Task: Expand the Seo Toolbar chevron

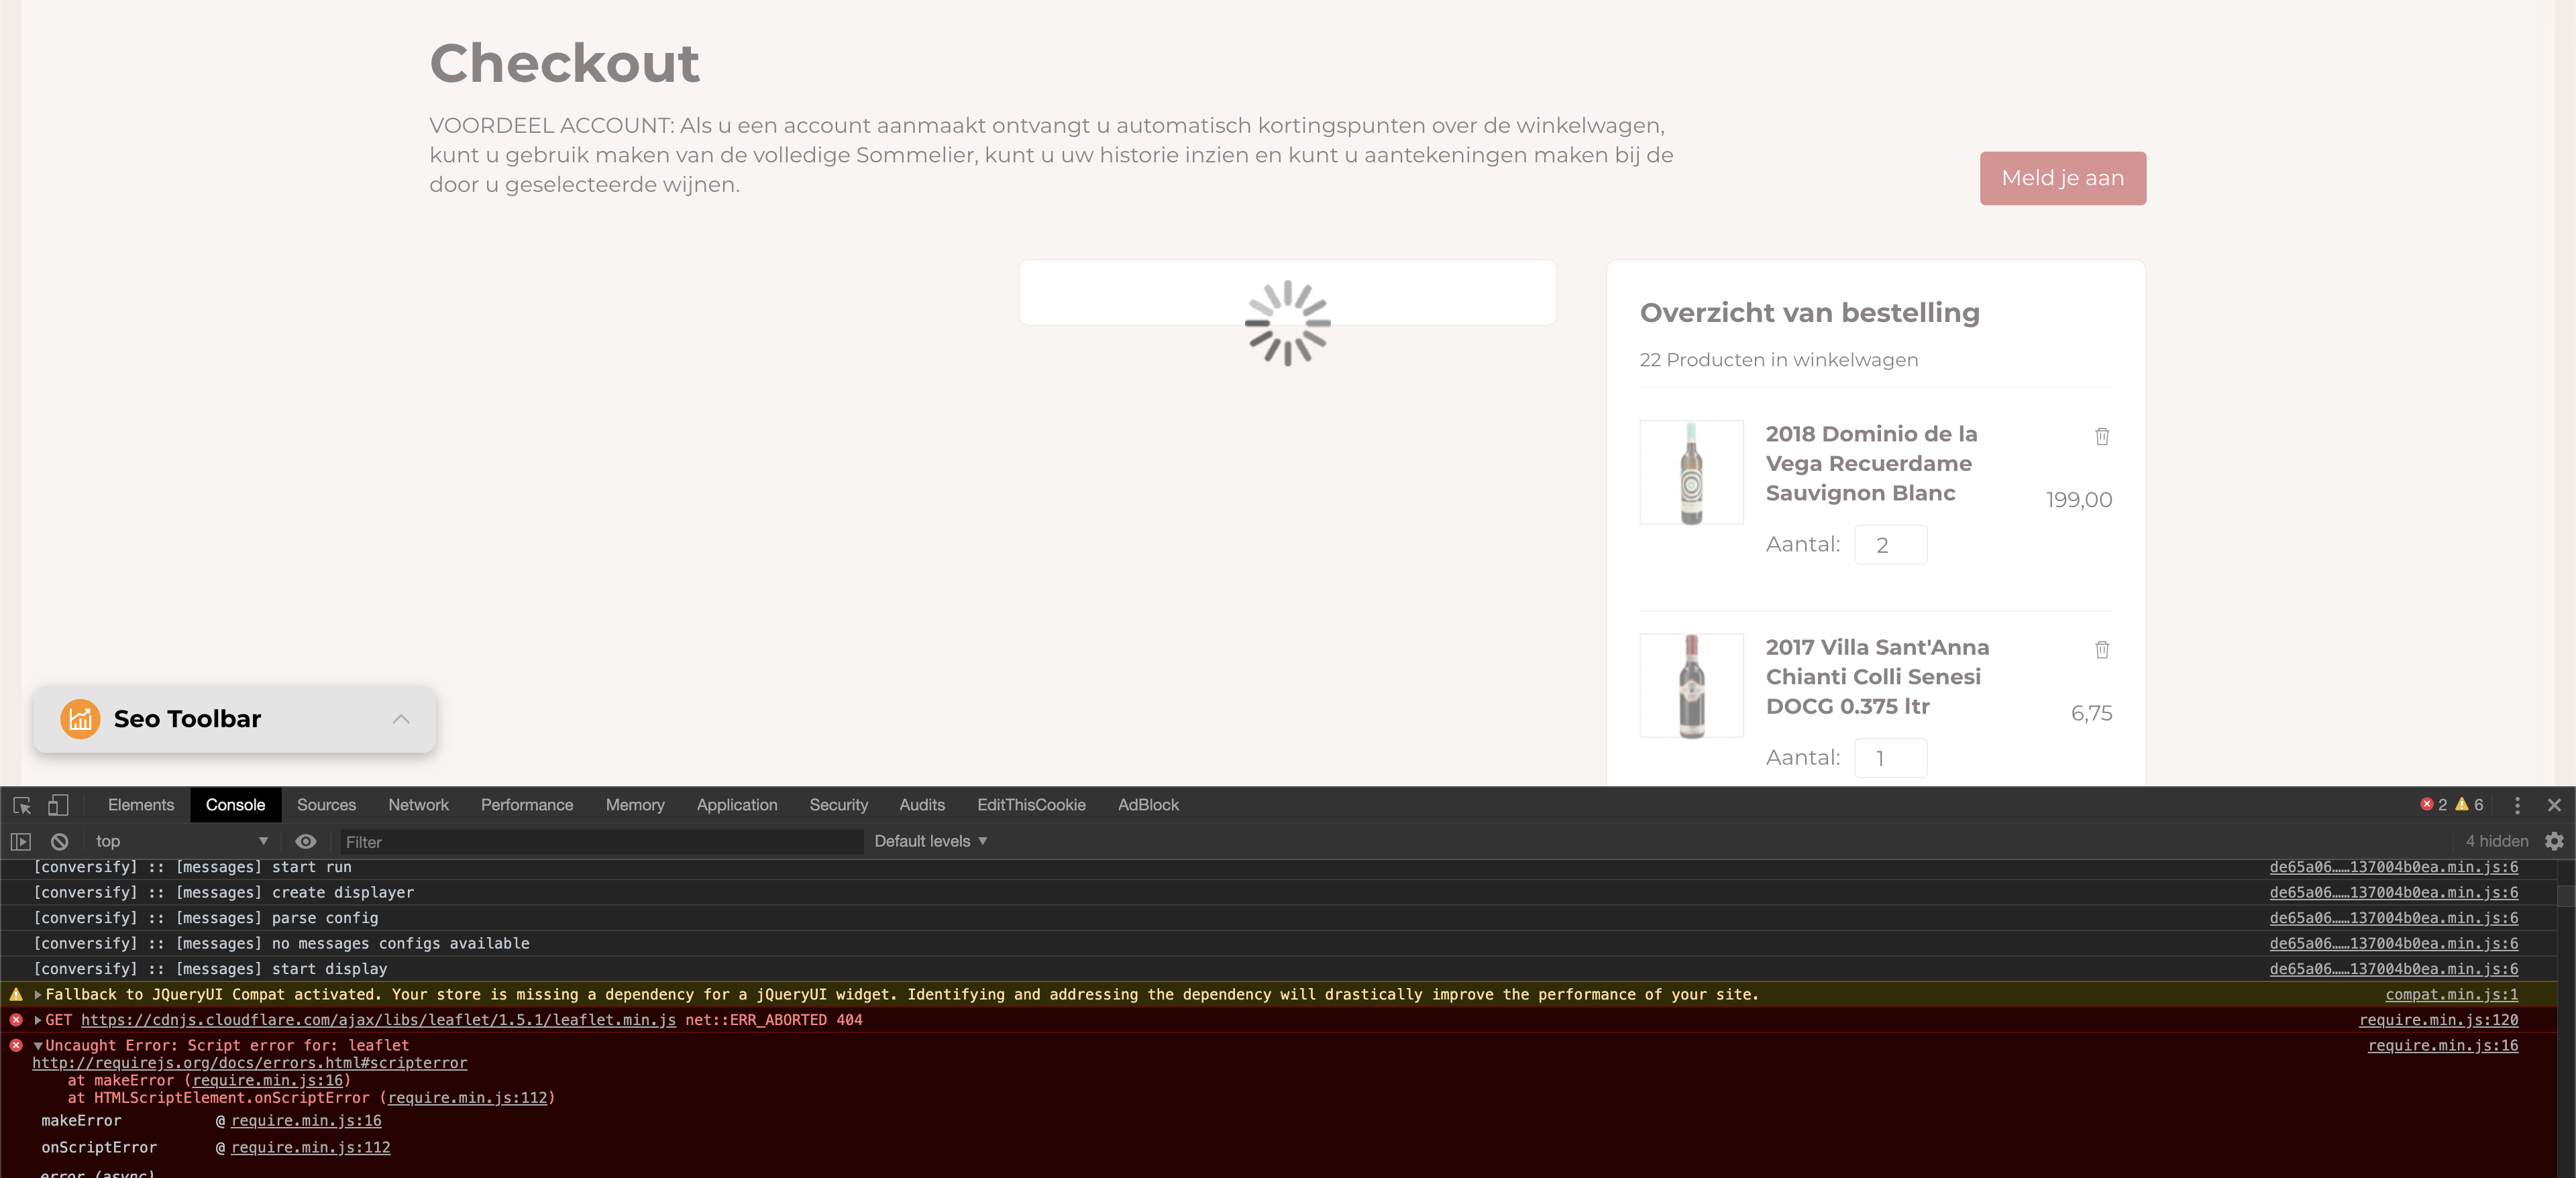Action: (401, 719)
